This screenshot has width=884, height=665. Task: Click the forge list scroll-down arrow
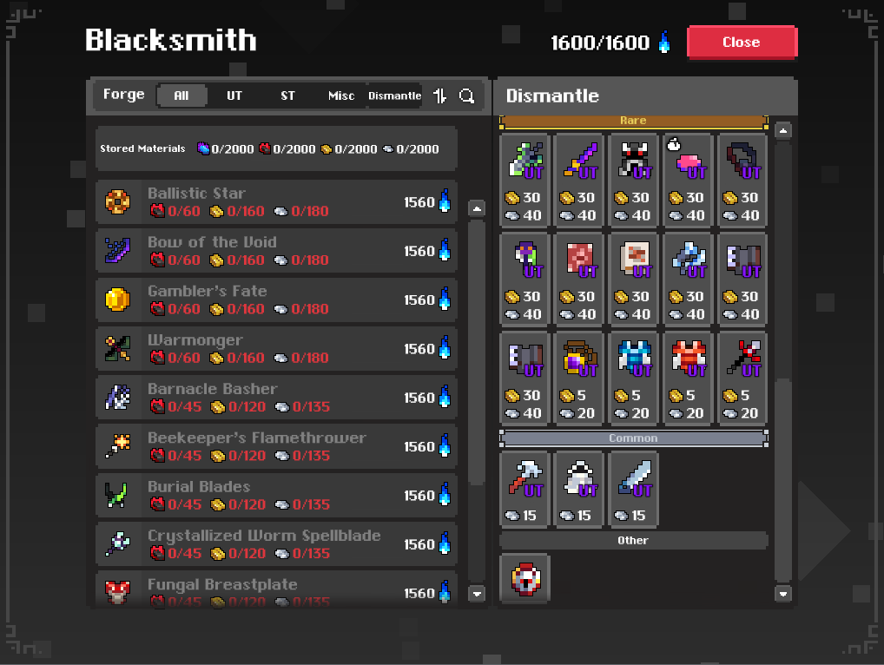tap(477, 594)
